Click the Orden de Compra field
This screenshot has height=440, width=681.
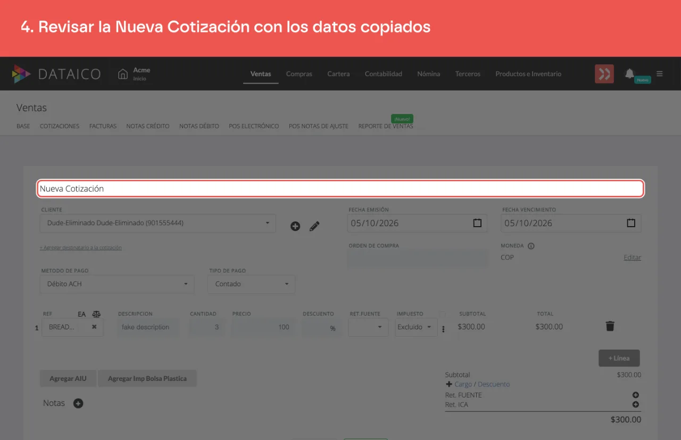tap(418, 259)
